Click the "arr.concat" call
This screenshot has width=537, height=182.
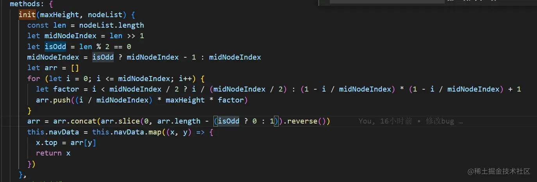(x=66, y=121)
